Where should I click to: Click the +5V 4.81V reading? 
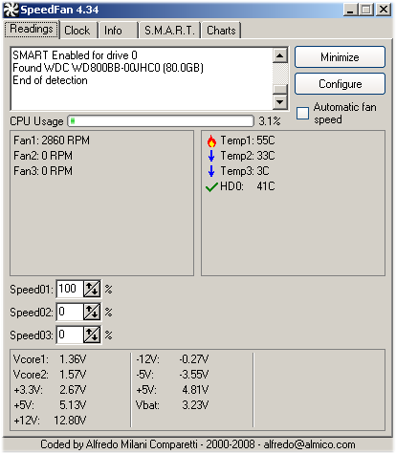[172, 390]
